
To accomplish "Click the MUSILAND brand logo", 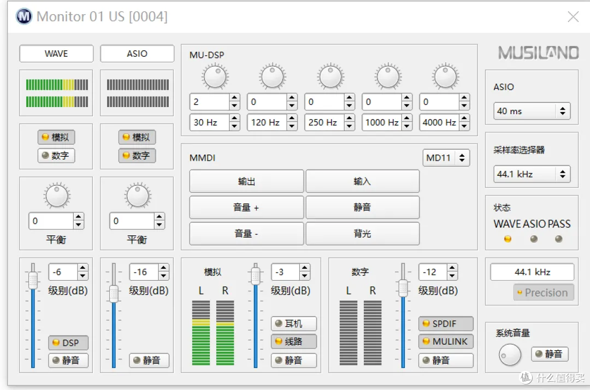I will [x=538, y=53].
